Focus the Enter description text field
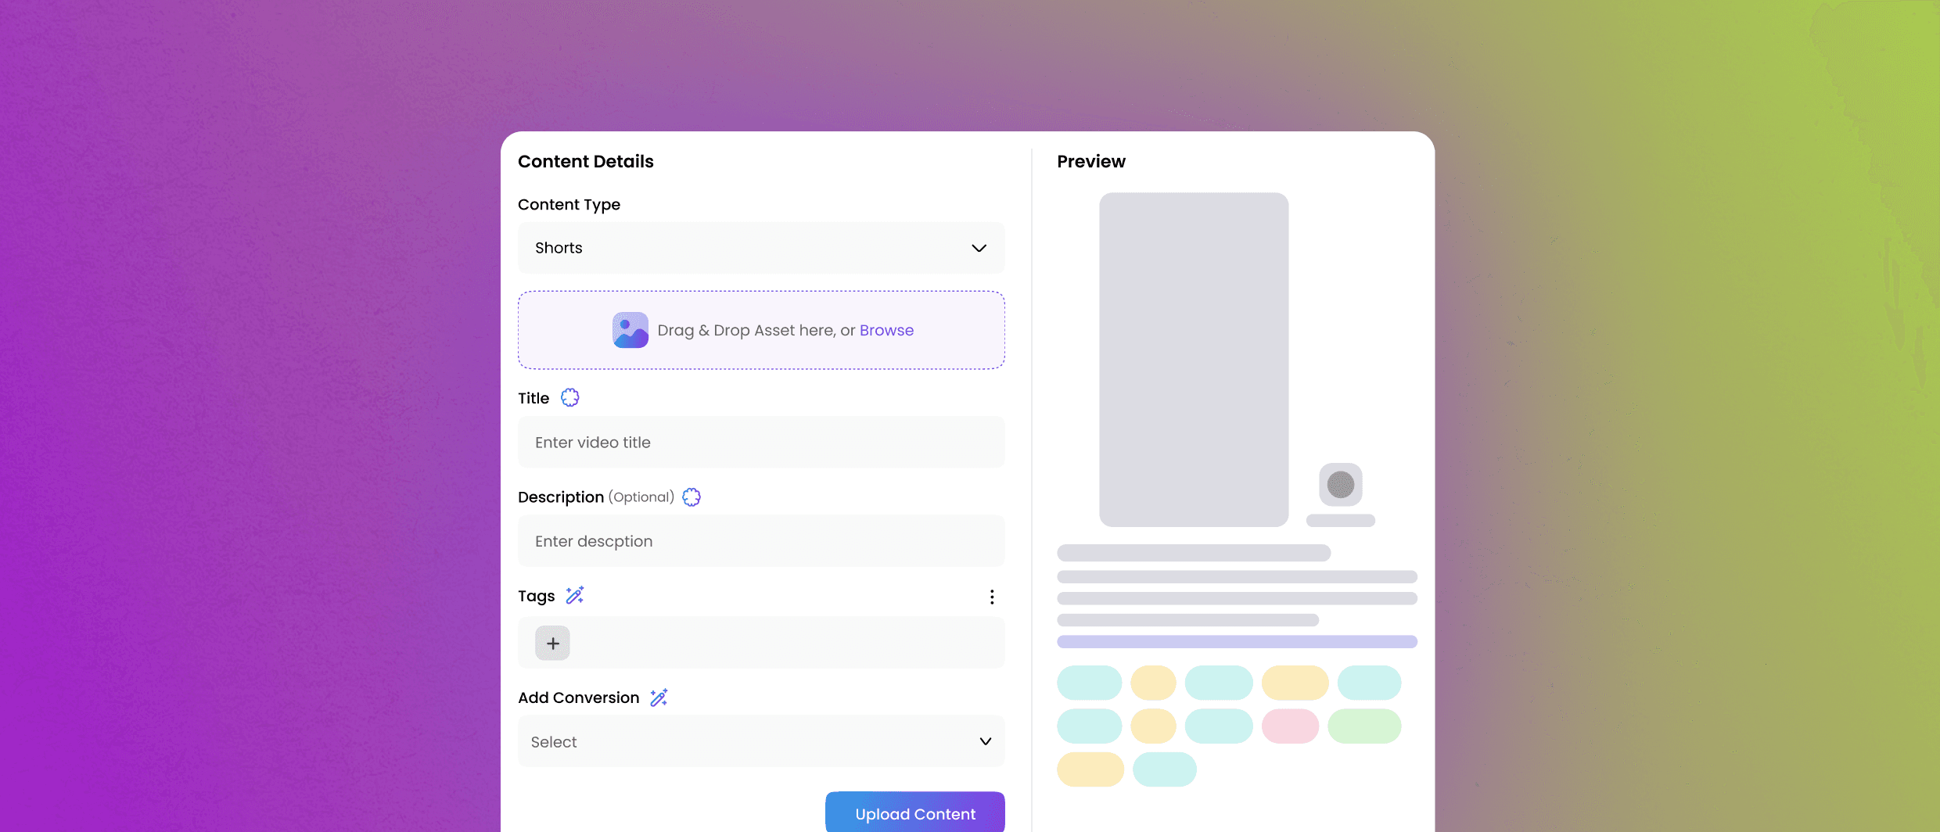Image resolution: width=1940 pixels, height=832 pixels. click(761, 541)
